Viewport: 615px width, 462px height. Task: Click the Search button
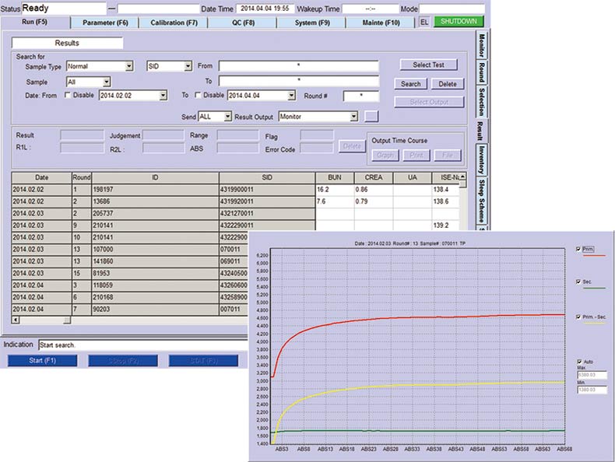coord(410,84)
